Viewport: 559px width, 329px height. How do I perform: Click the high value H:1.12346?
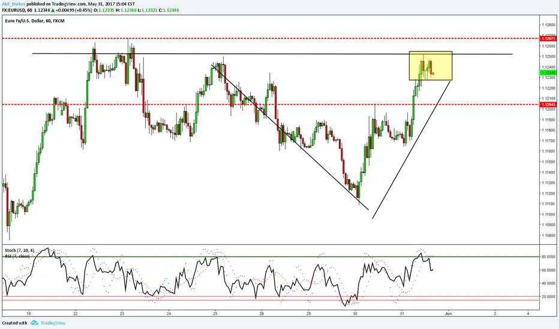click(x=126, y=10)
